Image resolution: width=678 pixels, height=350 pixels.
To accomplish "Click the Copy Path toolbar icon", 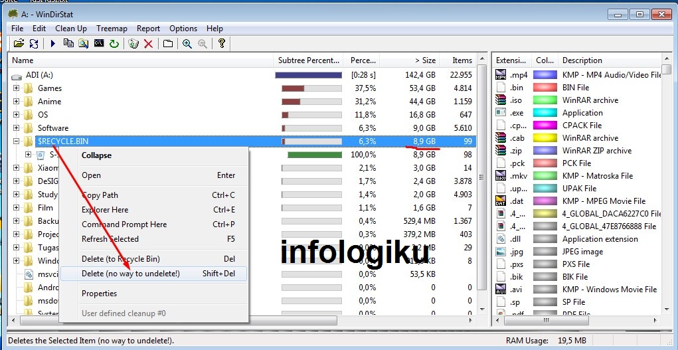I will [68, 43].
